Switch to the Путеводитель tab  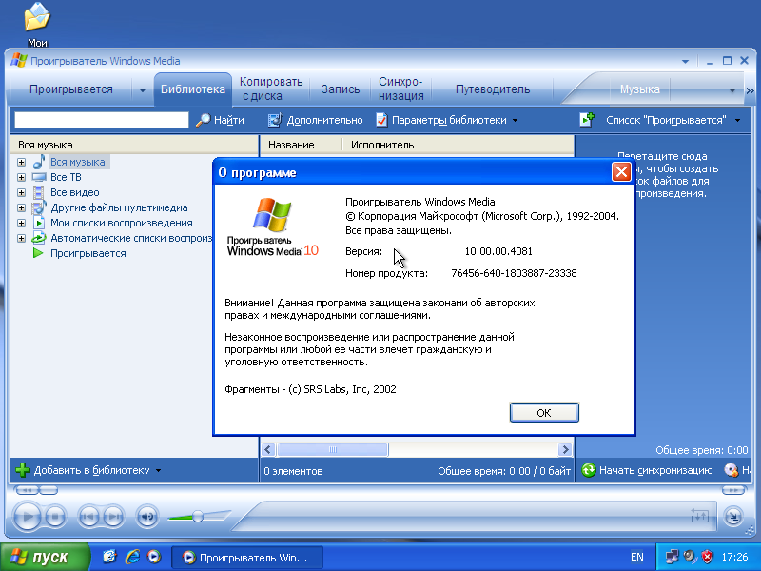coord(493,89)
